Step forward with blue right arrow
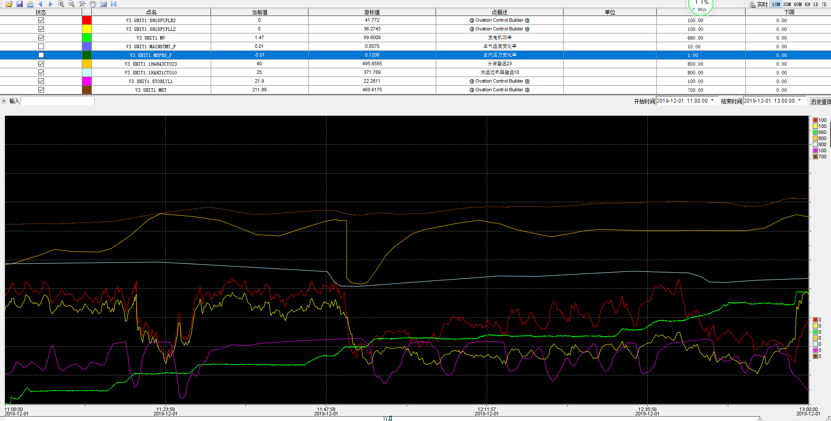Viewport: 831px width, 421px height. (50, 4)
